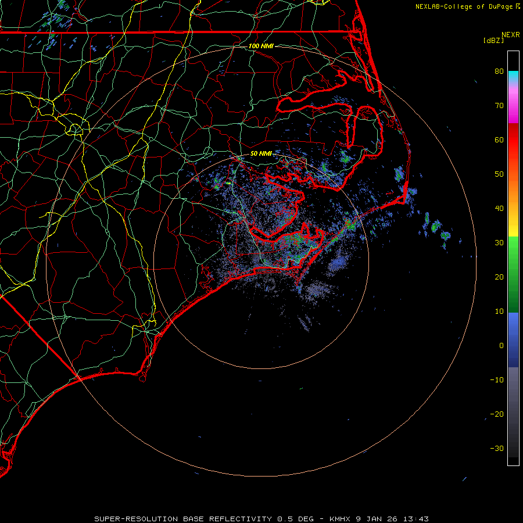Click the -30 value on the dBZ scale
The height and width of the screenshot is (523, 523).
point(497,449)
